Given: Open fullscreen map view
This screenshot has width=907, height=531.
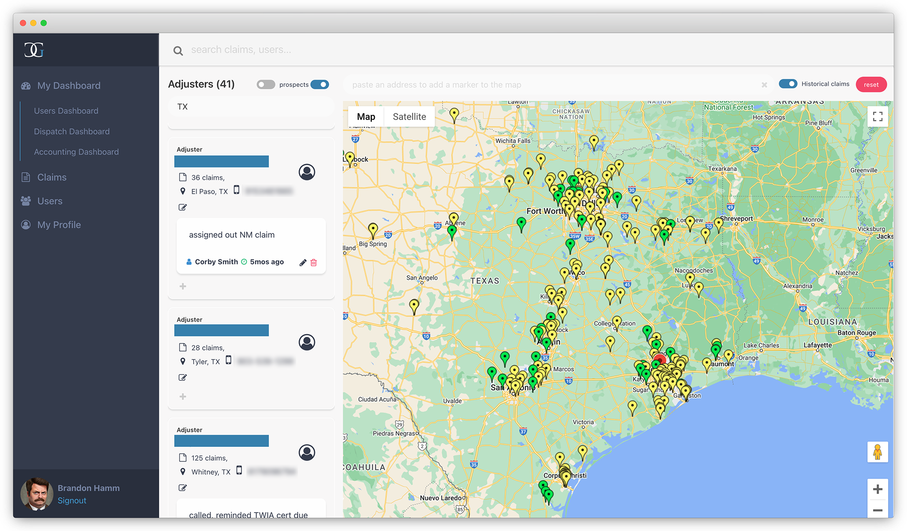Looking at the screenshot, I should click(x=877, y=117).
